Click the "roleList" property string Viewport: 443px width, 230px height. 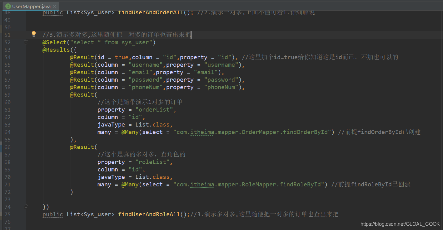[x=152, y=162]
